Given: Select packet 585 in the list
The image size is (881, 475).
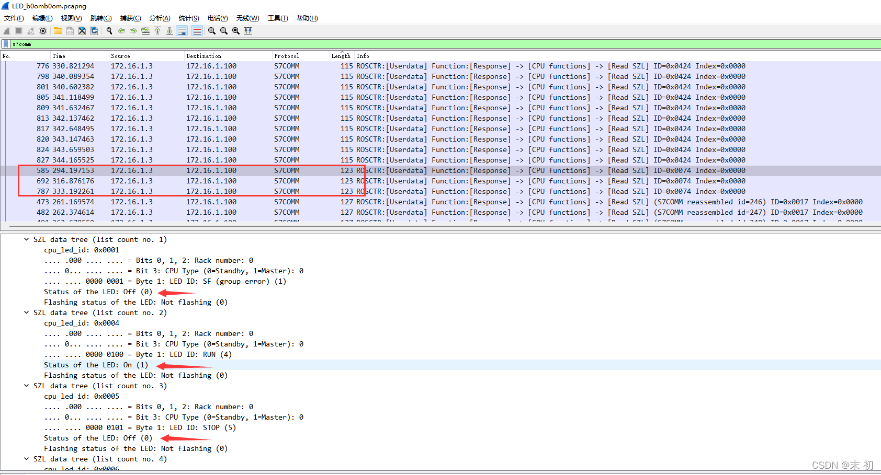Looking at the screenshot, I should tap(440, 170).
